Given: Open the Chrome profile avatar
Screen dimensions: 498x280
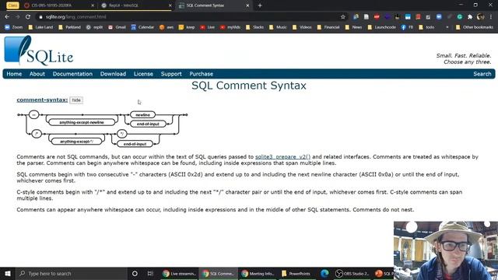Looking at the screenshot, I should (x=481, y=17).
